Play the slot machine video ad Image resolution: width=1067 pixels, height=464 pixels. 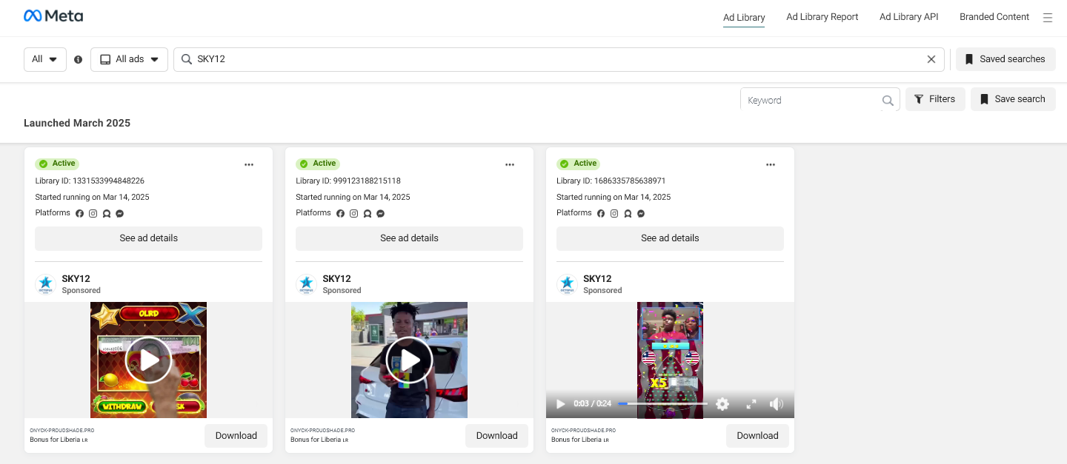point(149,360)
